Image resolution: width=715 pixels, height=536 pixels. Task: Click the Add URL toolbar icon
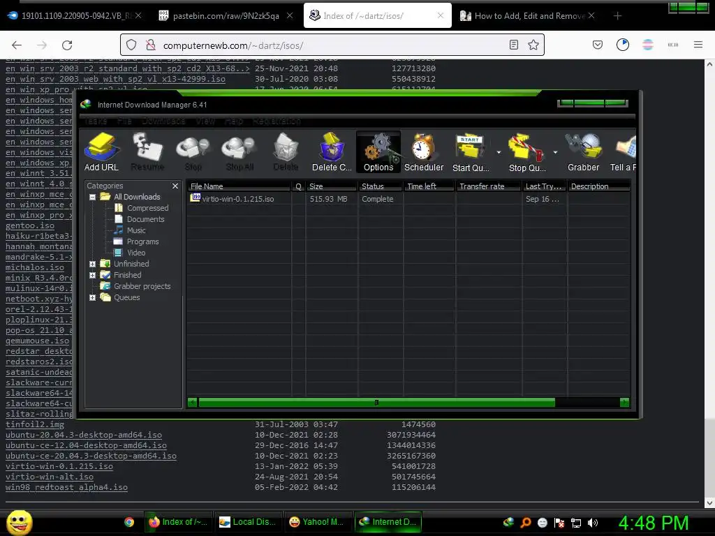point(101,151)
